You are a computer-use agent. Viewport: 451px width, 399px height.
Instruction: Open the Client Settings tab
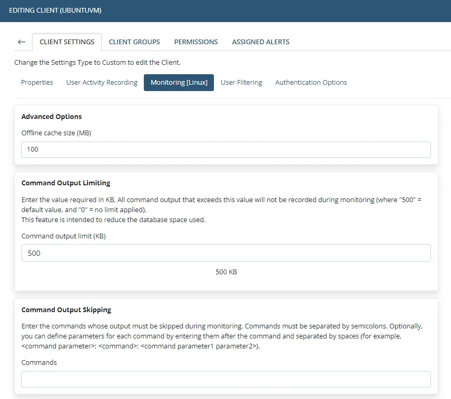point(67,42)
